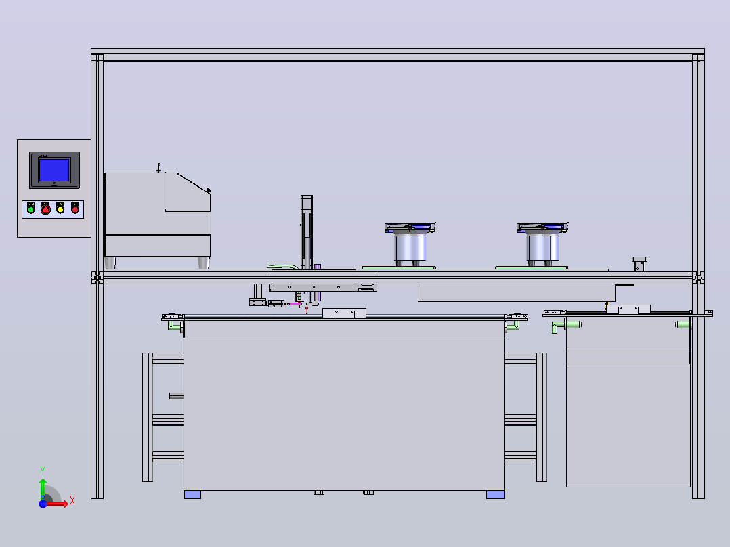This screenshot has height=547, width=730.
Task: Select the long tray beneath the worktable
Action: 516,293
